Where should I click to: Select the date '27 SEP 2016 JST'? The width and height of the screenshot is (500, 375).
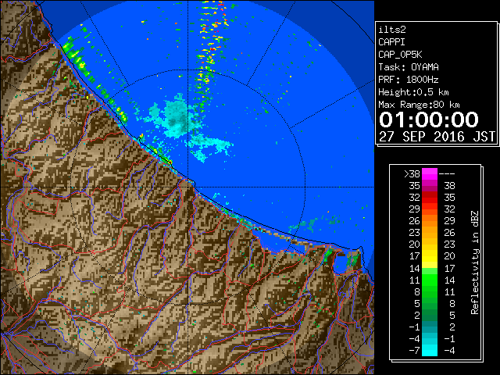(437, 137)
